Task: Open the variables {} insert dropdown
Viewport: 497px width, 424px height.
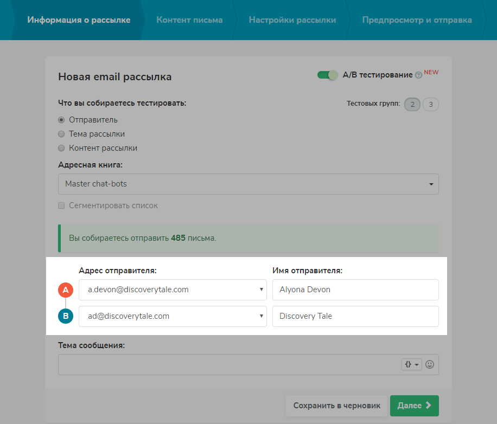Action: (x=411, y=365)
